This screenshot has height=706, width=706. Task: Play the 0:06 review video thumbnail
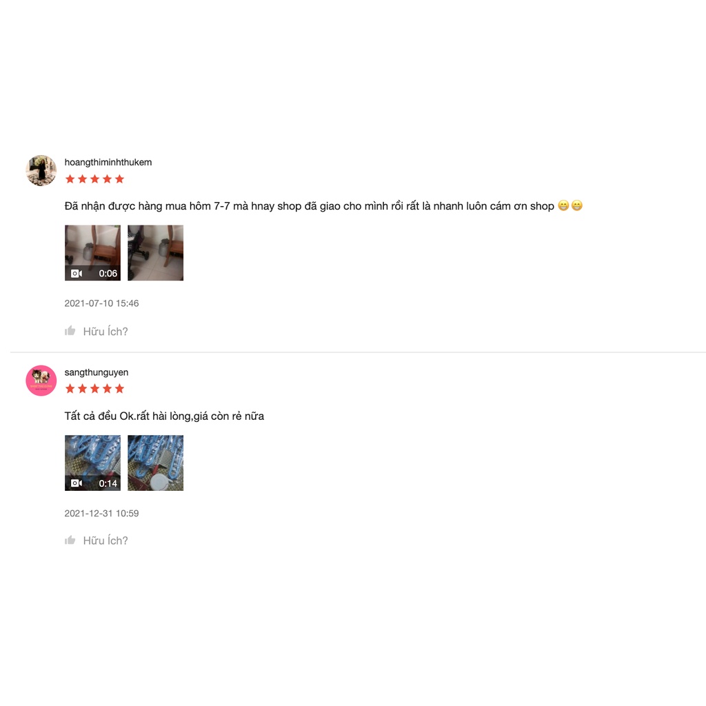pyautogui.click(x=93, y=252)
